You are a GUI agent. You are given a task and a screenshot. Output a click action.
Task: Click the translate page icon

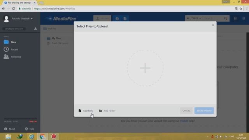pos(237,9)
